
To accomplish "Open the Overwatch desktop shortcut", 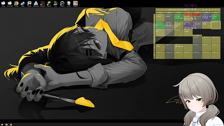I will pyautogui.click(x=62, y=3).
